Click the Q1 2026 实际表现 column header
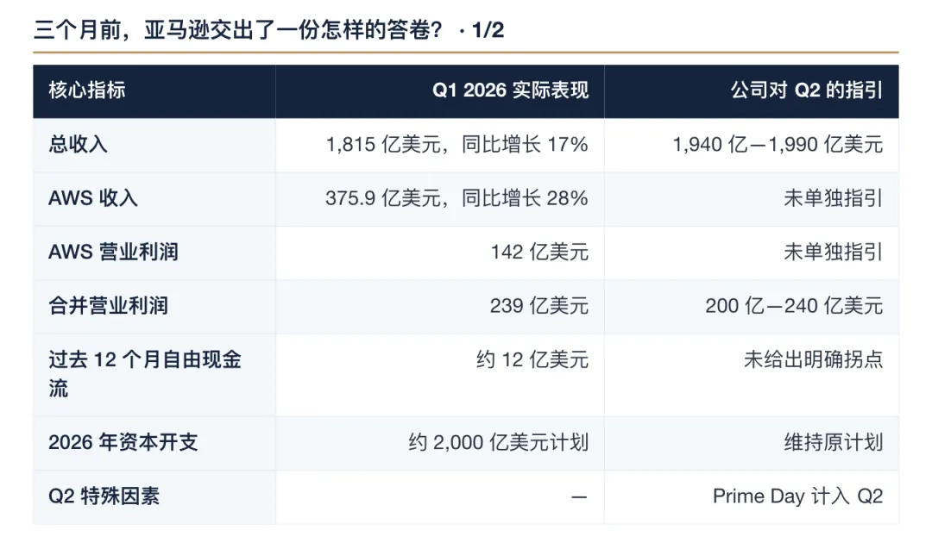The image size is (932, 549). tap(510, 90)
